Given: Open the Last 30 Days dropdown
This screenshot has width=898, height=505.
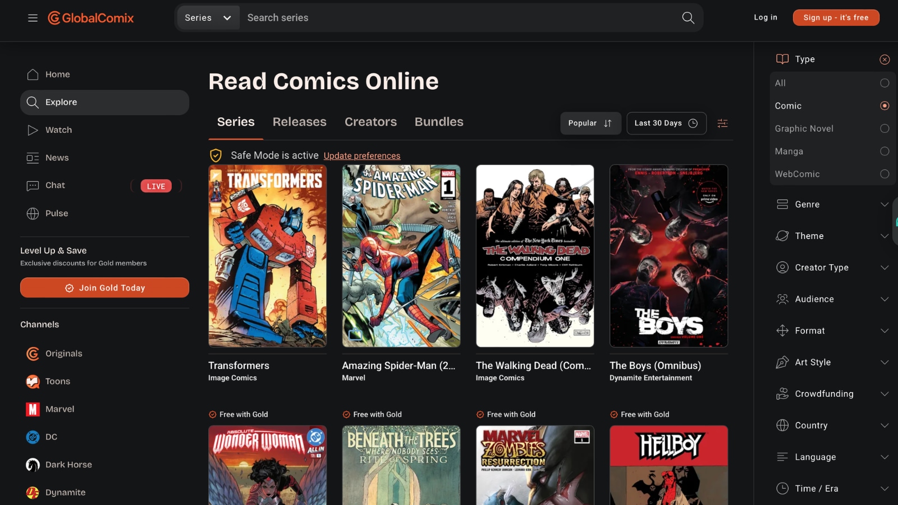Looking at the screenshot, I should pyautogui.click(x=666, y=123).
